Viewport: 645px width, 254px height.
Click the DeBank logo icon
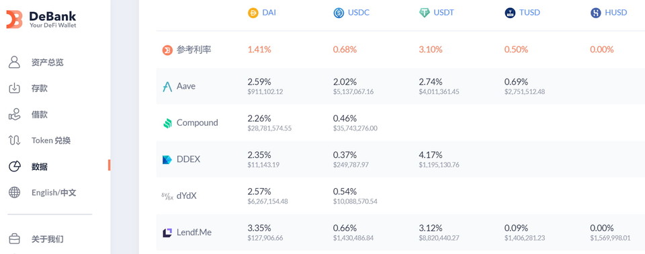click(14, 19)
